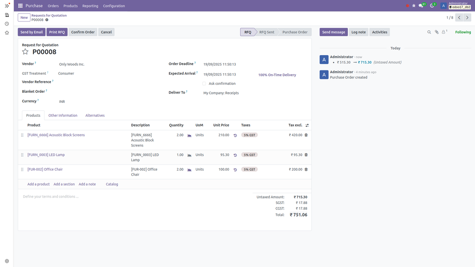Image resolution: width=475 pixels, height=267 pixels.
Task: Open attachments via the paperclip icon
Action: click(x=436, y=32)
